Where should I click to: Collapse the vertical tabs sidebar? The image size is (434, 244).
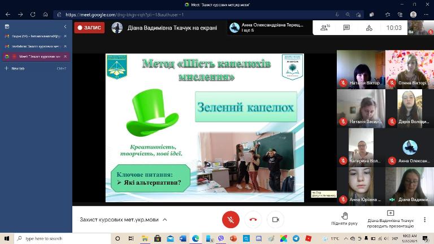tap(65, 27)
